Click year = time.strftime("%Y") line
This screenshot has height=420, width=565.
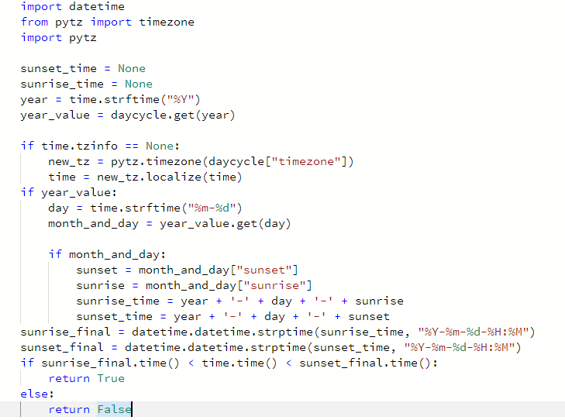(110, 99)
